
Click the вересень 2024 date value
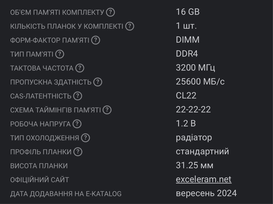pyautogui.click(x=206, y=193)
